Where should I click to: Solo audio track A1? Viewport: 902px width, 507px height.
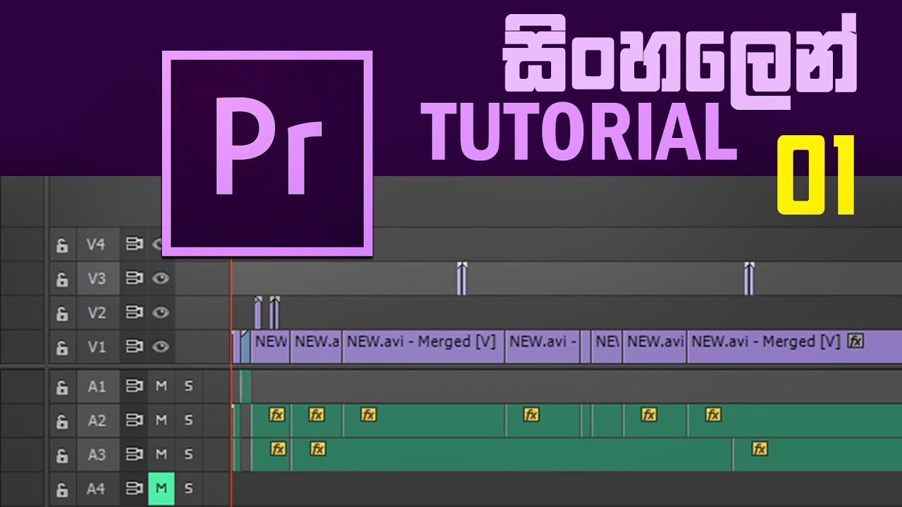pyautogui.click(x=188, y=386)
